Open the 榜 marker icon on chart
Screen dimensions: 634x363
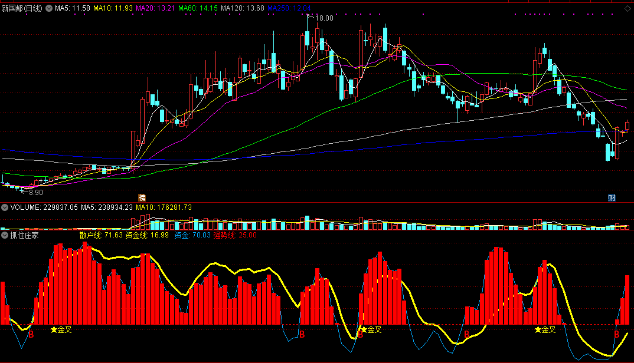point(142,198)
